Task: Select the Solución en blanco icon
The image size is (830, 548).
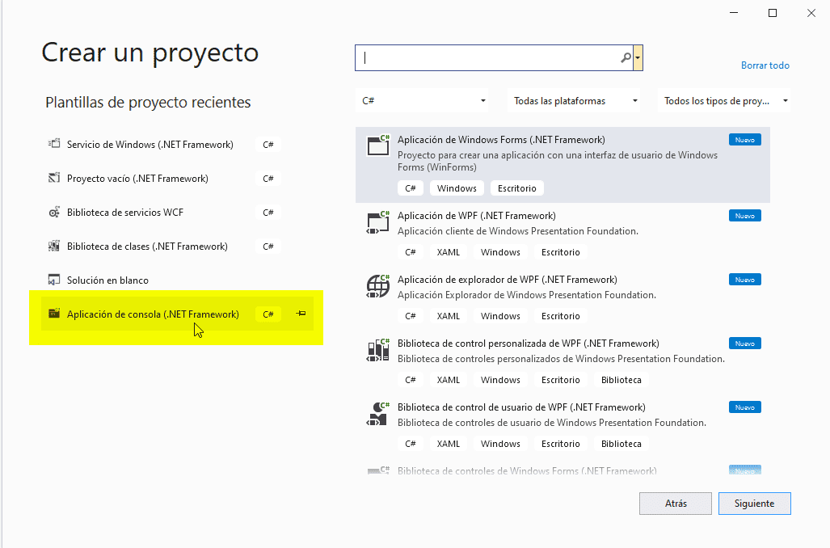Action: (54, 280)
